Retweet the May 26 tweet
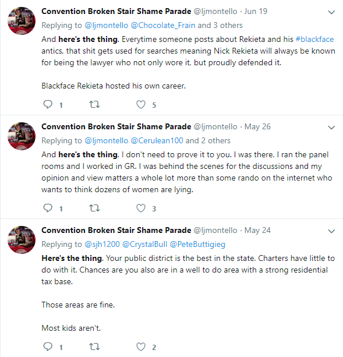Viewport: 343px width, 357px height. coord(94,208)
